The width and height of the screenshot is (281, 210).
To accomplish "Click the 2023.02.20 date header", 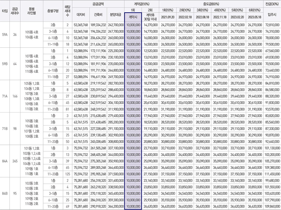I will pyautogui.click(x=237, y=17).
